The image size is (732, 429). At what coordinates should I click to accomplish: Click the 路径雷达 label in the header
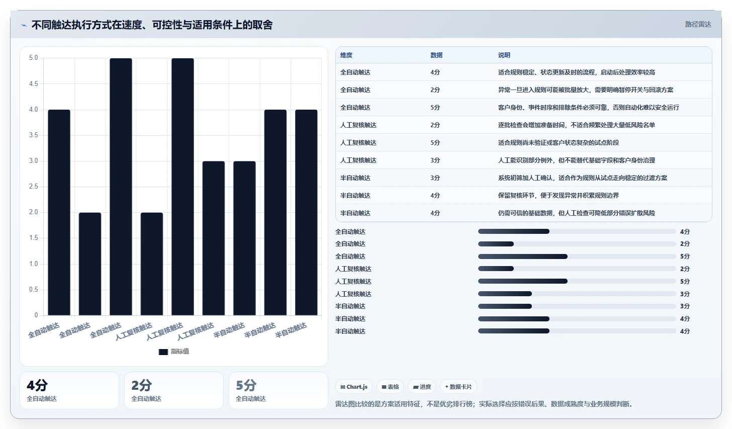tap(698, 24)
